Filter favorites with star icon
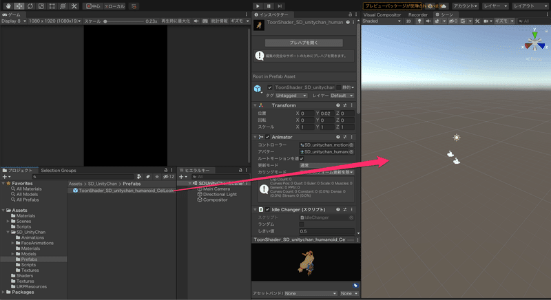The height and width of the screenshot is (300, 551). [x=157, y=177]
